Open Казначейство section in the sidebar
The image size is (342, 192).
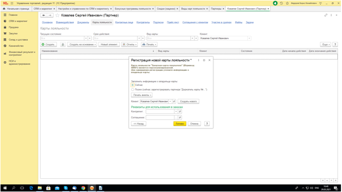16,46
